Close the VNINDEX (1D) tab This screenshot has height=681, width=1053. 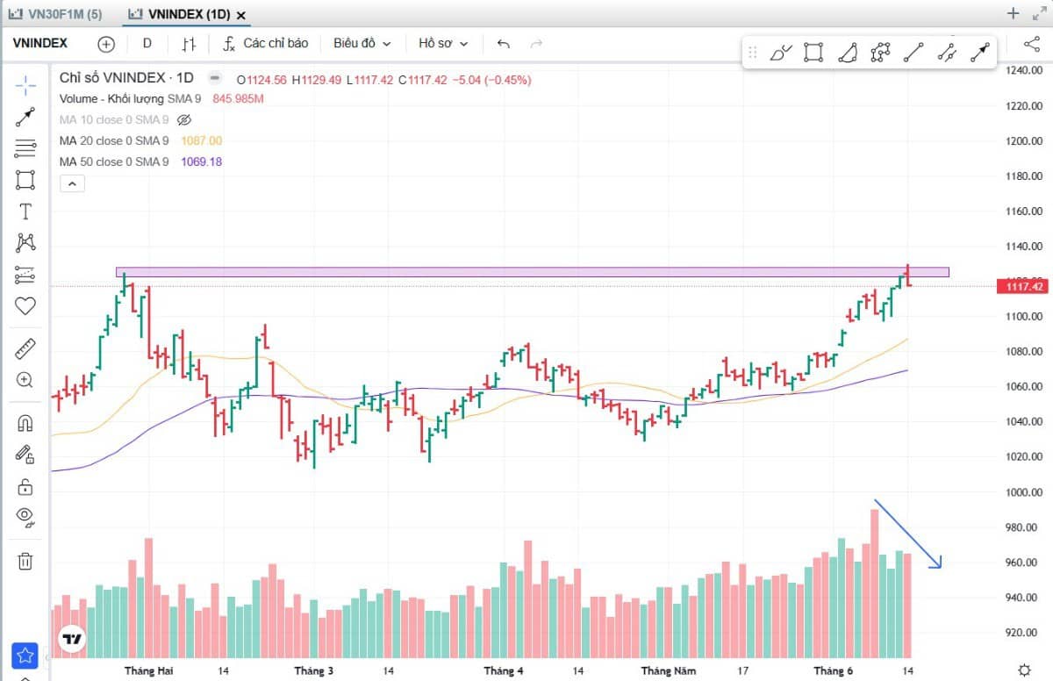[241, 15]
